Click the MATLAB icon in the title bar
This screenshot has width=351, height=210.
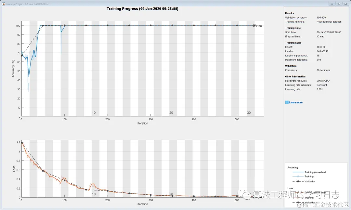pyautogui.click(x=4, y=4)
